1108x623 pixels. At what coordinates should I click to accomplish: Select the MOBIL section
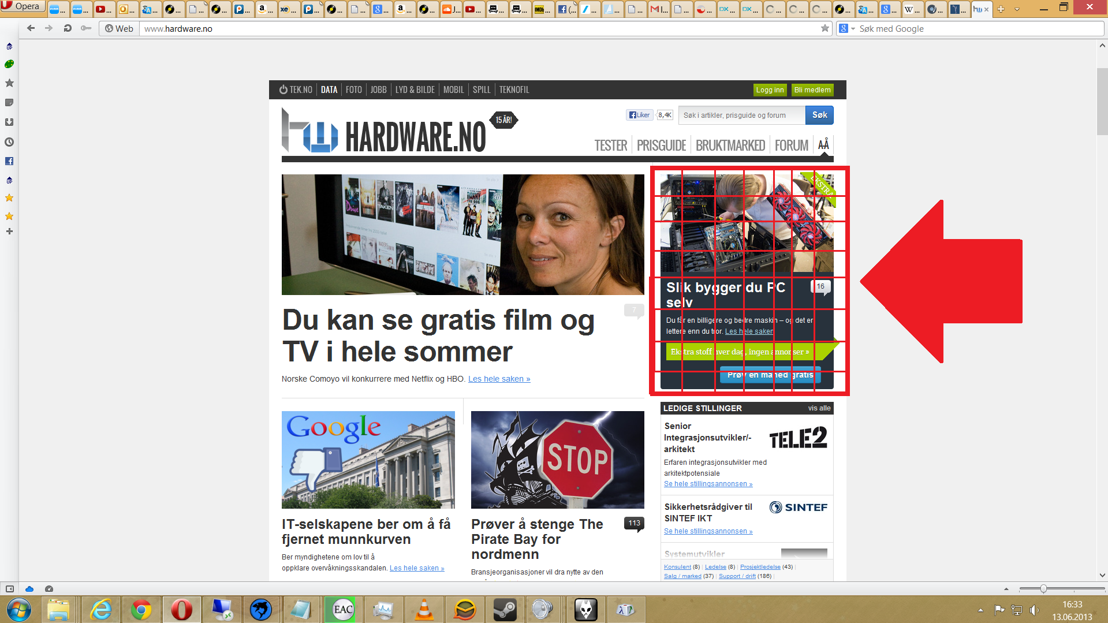pos(454,89)
